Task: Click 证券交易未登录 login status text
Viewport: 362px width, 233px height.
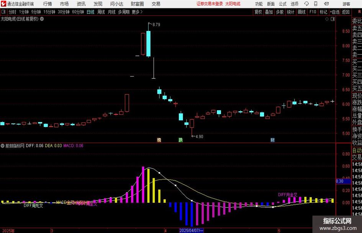Action: 210,4
